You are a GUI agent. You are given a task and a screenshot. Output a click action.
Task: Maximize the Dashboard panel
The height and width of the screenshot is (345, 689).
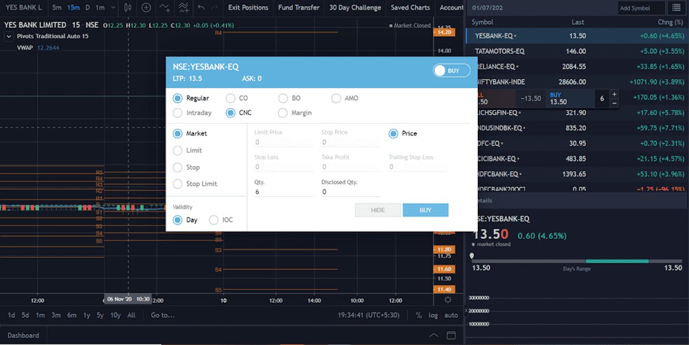pos(451,336)
